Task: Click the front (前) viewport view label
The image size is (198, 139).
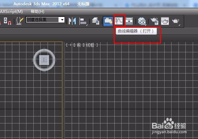Action: pos(79,45)
